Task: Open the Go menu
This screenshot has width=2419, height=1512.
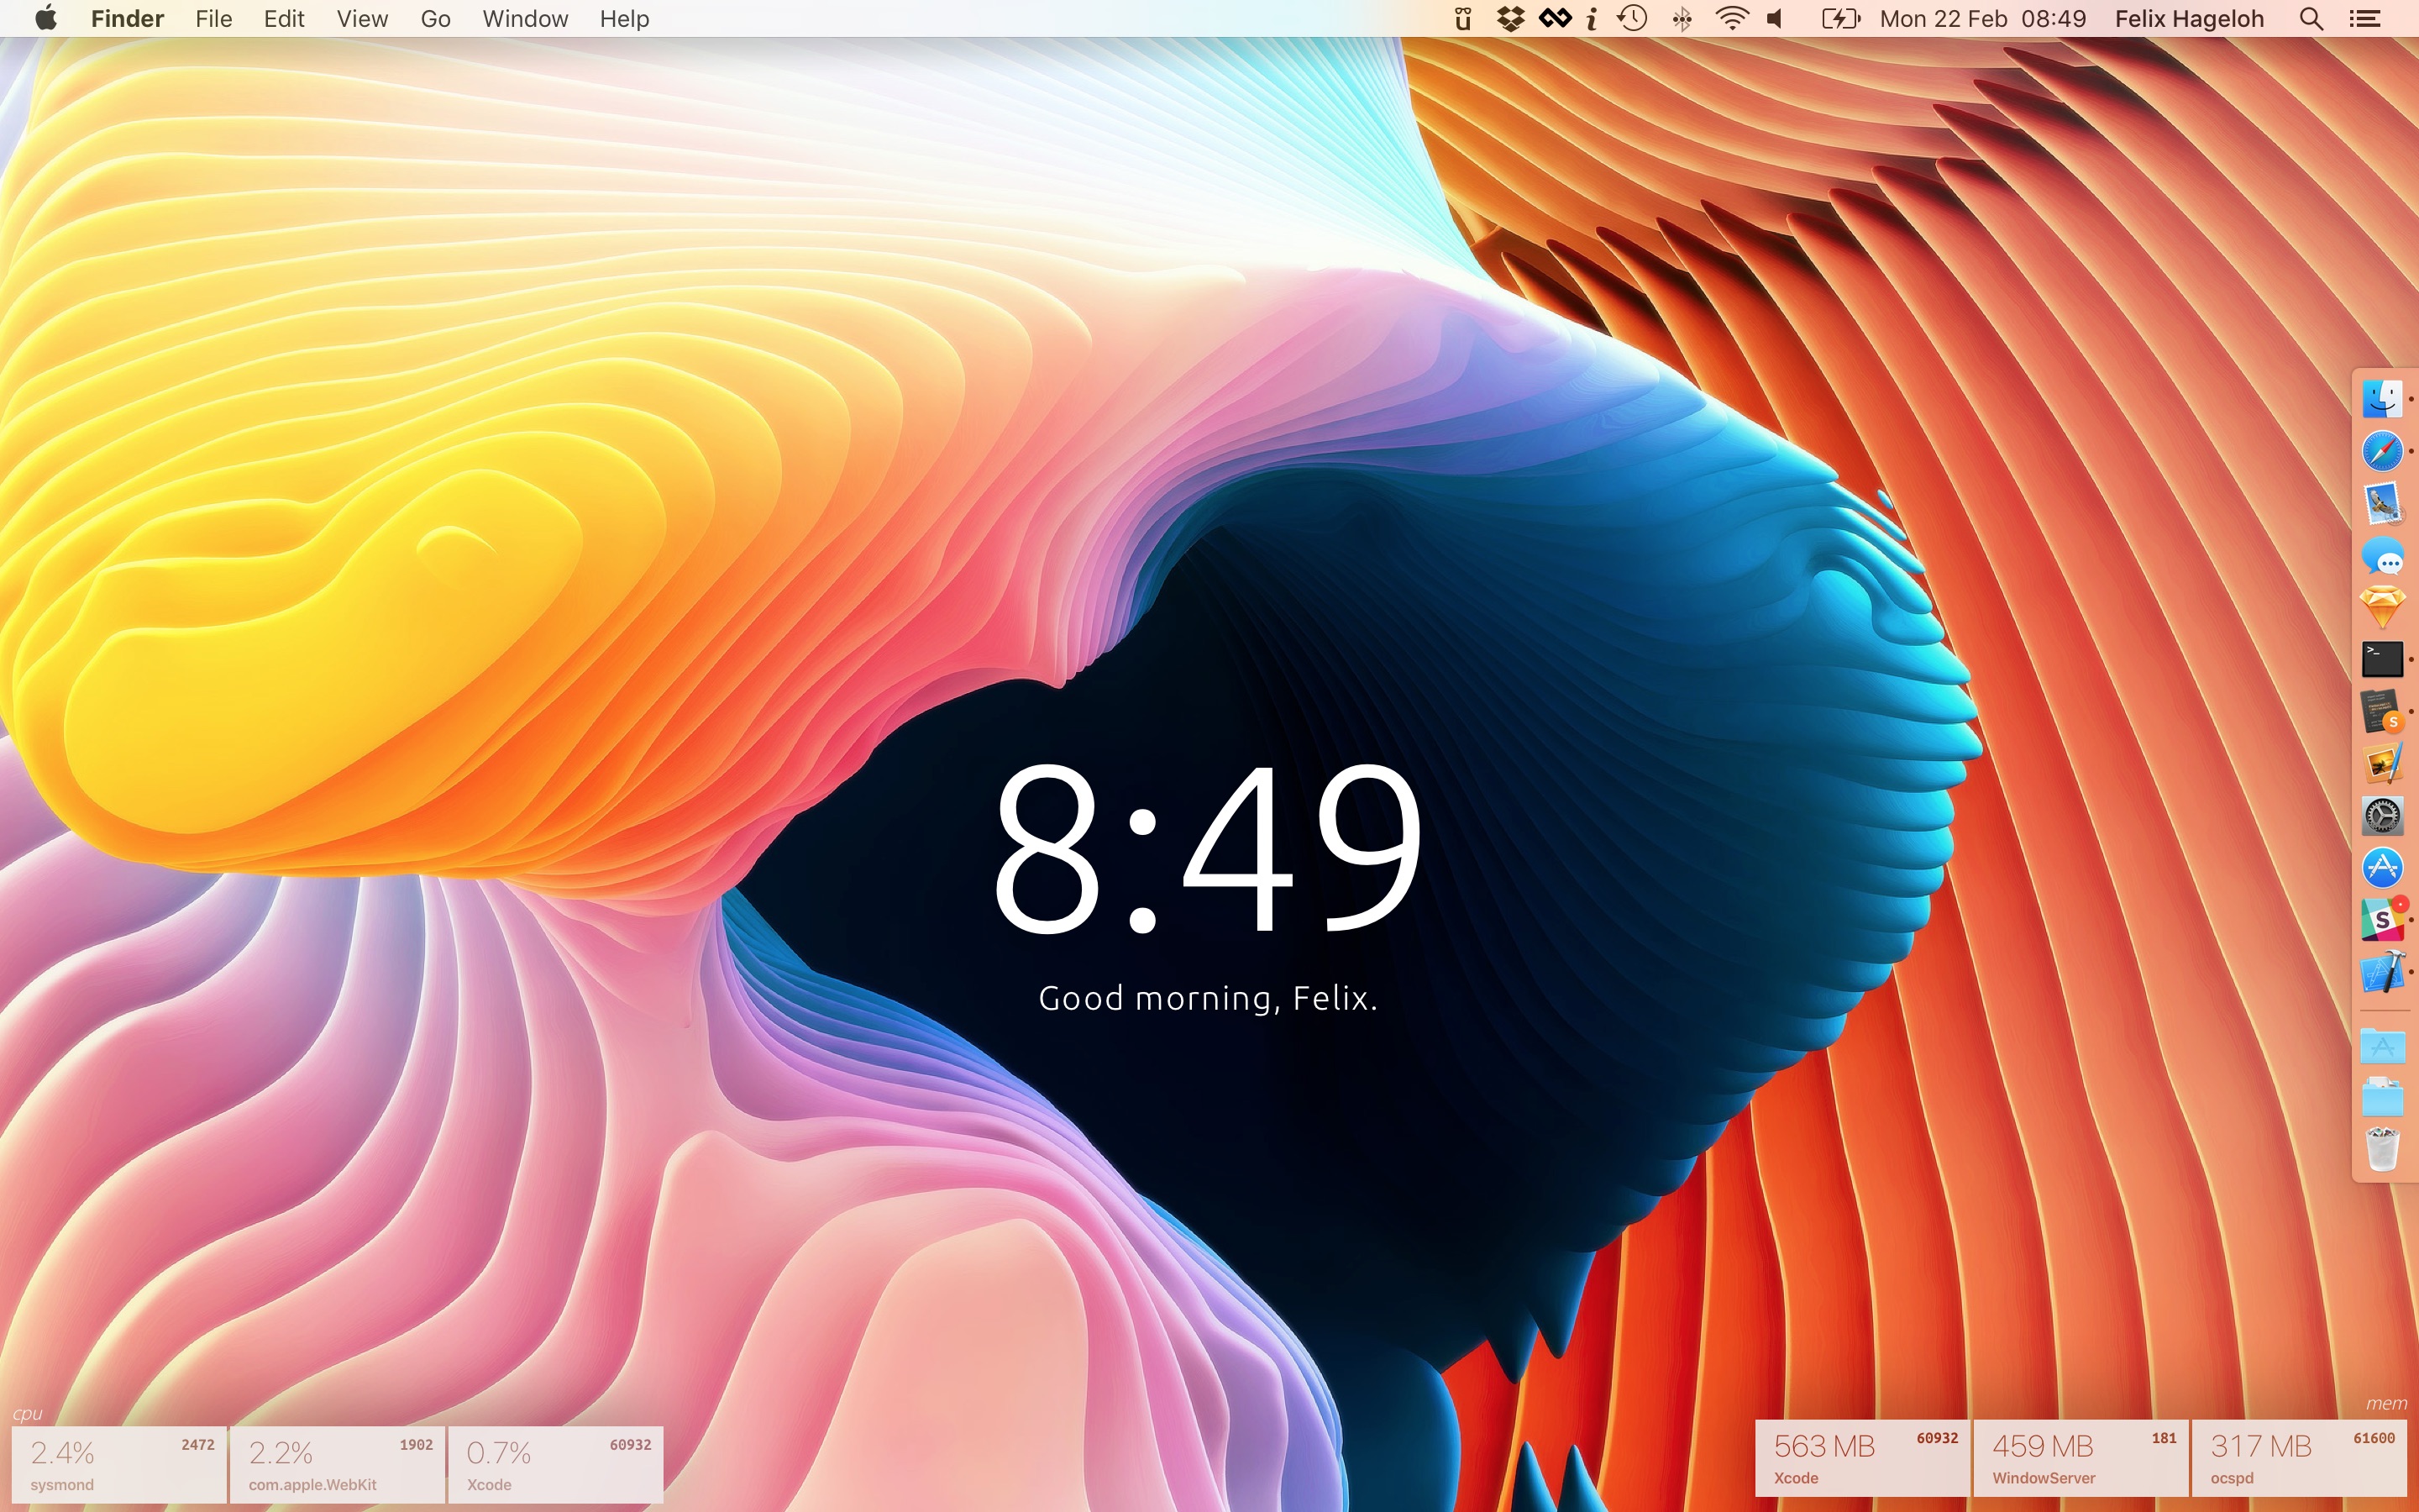Action: click(x=435, y=19)
